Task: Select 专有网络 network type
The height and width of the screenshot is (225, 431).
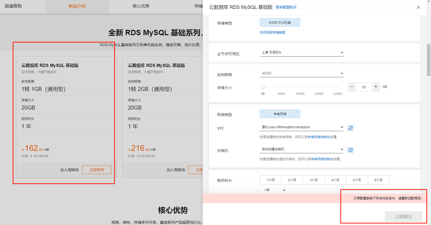Action: coord(280,114)
